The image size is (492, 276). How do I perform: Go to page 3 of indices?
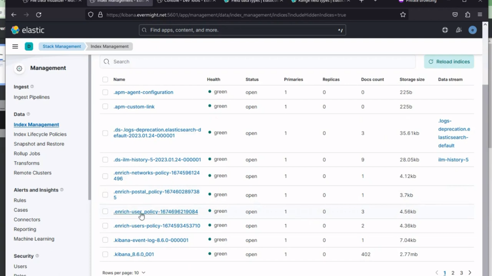point(461,273)
